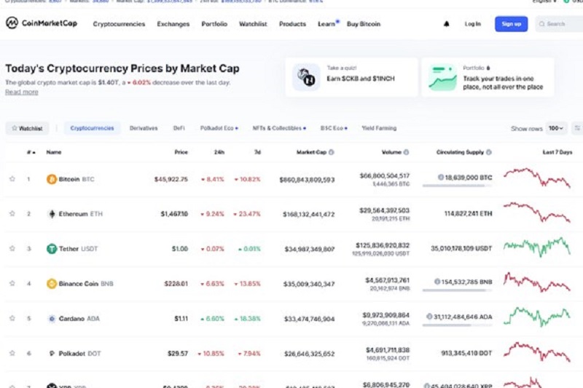Open the Watchlist nav item
This screenshot has width=583, height=388.
(x=253, y=24)
